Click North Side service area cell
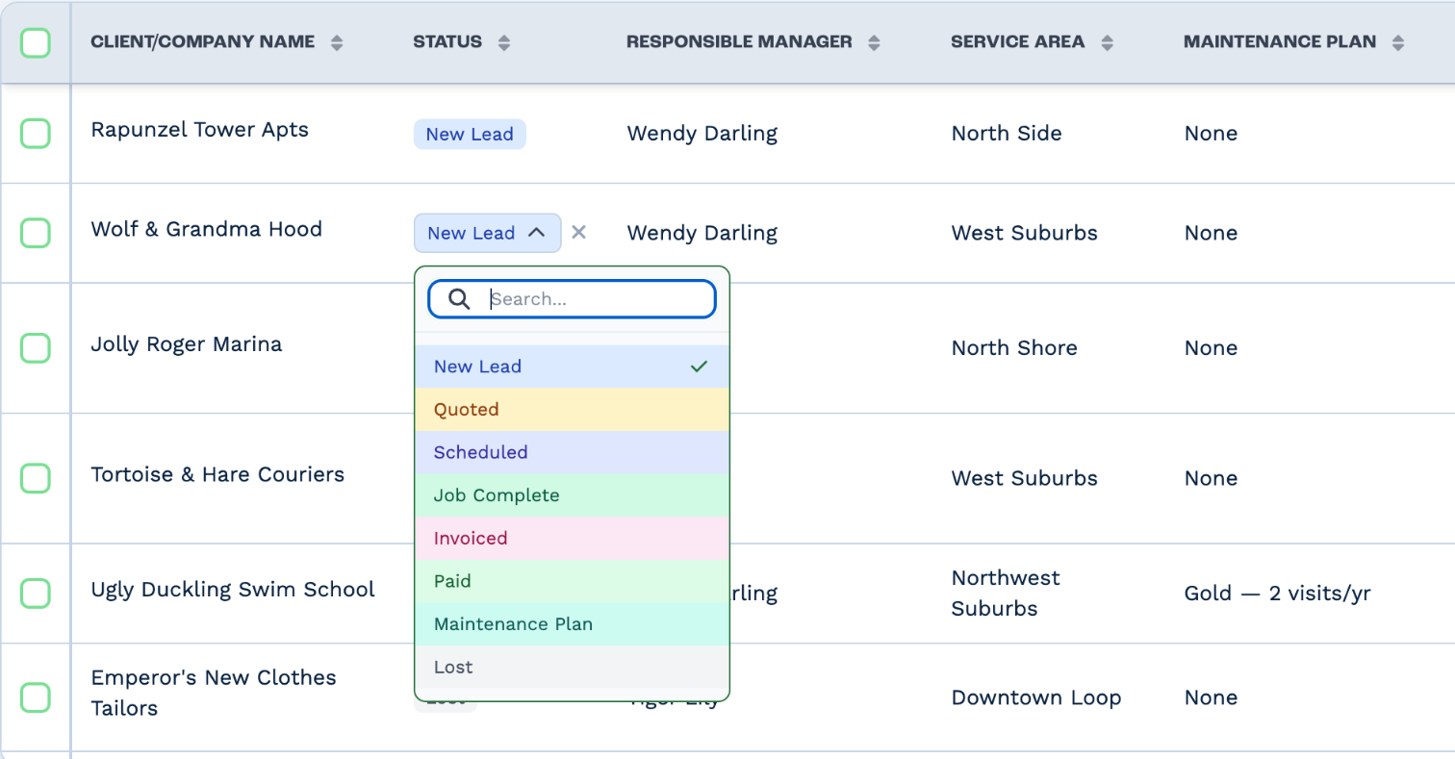 [1007, 134]
